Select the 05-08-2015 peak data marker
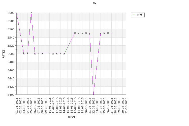Image resolution: width=189 pixels, height=126 pixels. (x=31, y=13)
